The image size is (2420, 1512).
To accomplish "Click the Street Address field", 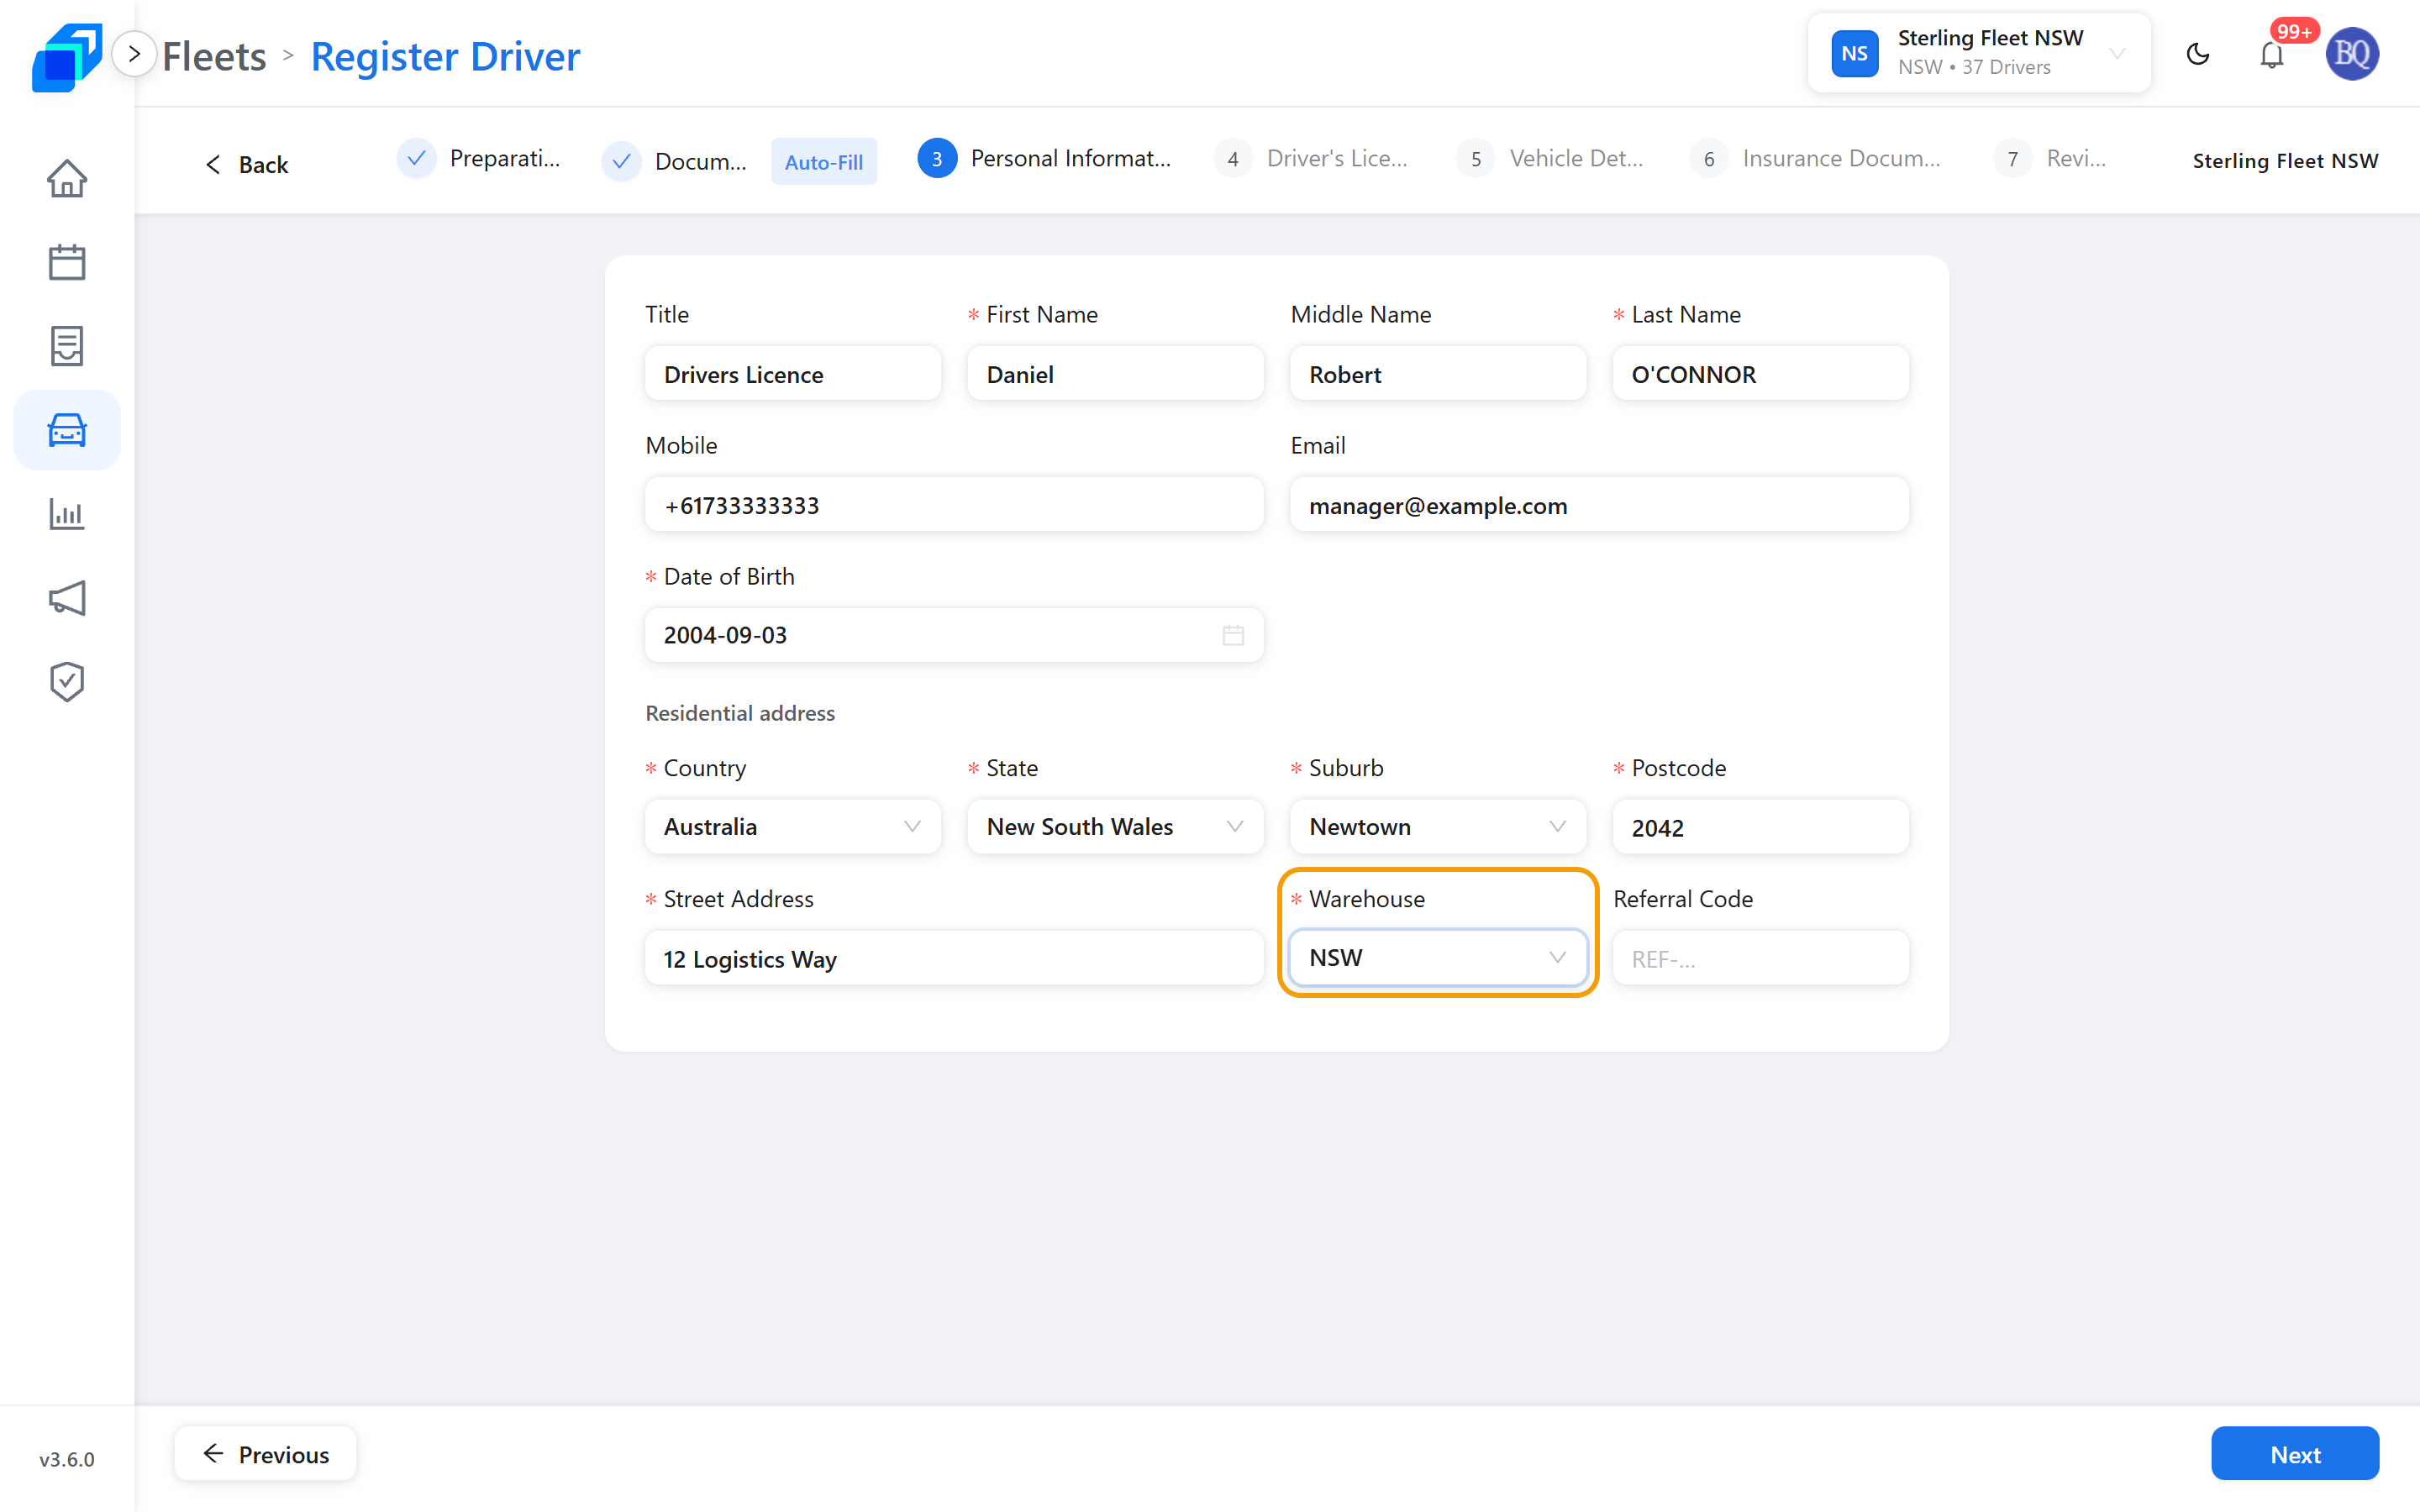I will coord(955,958).
